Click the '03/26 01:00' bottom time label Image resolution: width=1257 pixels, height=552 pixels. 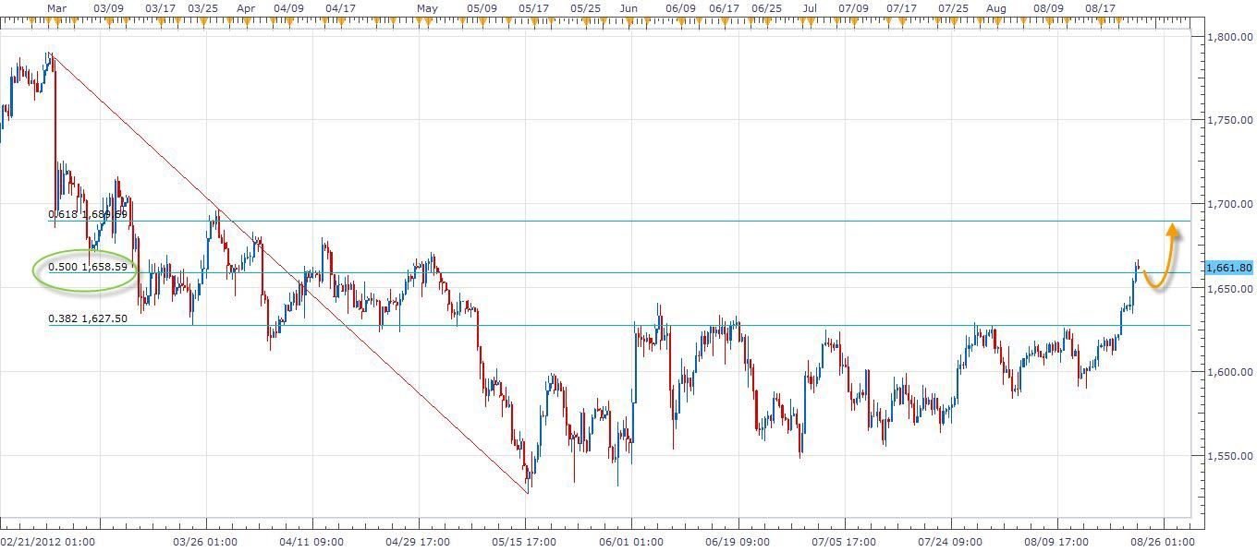(x=205, y=542)
